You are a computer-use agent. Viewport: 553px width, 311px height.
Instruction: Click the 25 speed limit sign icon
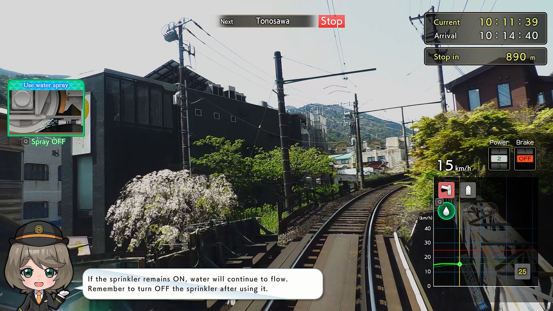(x=522, y=272)
